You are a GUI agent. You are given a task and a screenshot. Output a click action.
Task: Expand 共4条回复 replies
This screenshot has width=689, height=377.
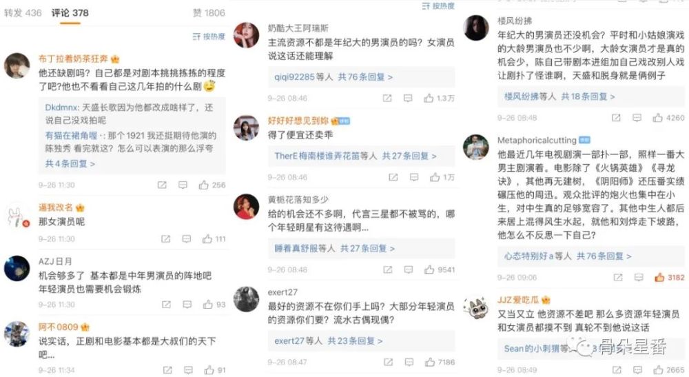click(70, 164)
